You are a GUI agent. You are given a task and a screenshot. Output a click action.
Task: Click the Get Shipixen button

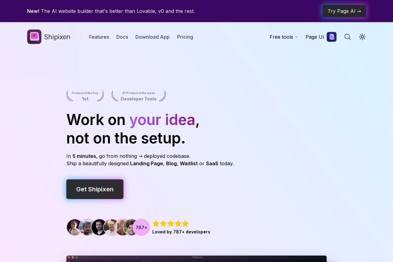[x=95, y=189]
